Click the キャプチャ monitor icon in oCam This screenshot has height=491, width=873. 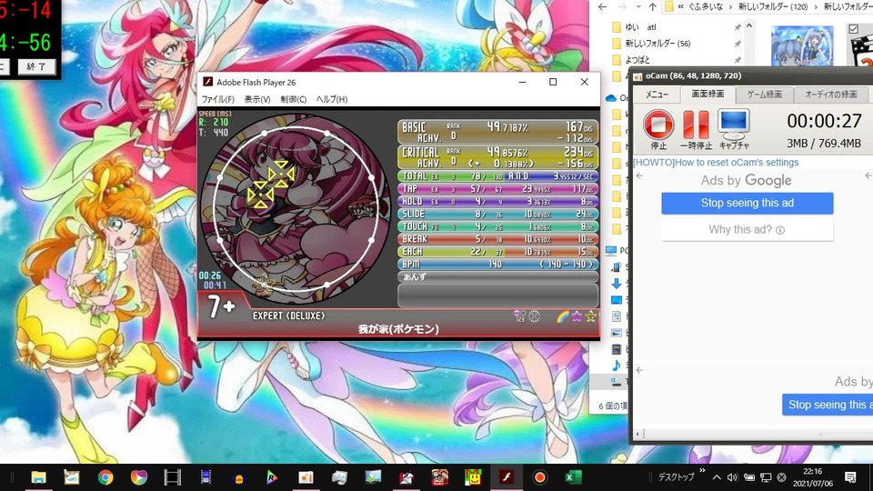[x=733, y=125]
